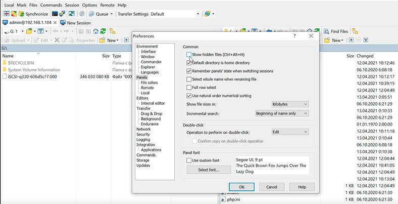Open the Local menu
This screenshot has width=398, height=204.
coord(9,5)
